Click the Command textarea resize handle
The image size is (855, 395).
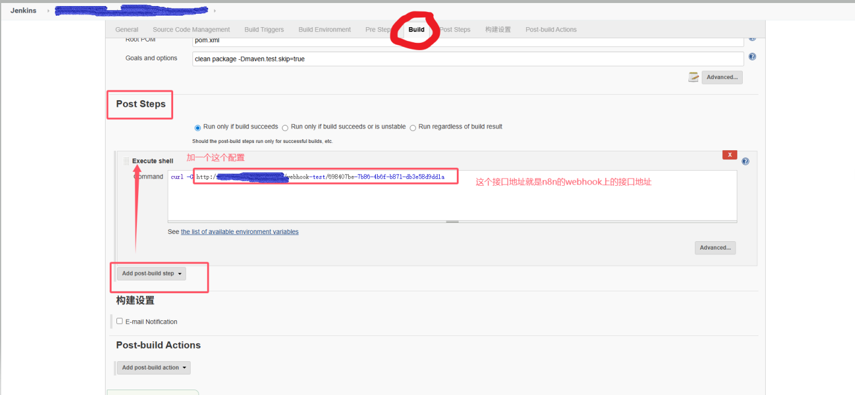(453, 222)
